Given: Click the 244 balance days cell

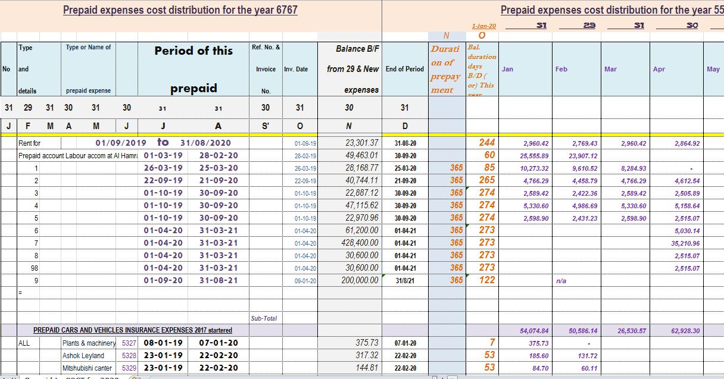Looking at the screenshot, I should (487, 143).
